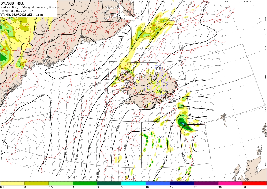
Task: Choose the purple 20 mm legend swatch
Action: pos(206,183)
